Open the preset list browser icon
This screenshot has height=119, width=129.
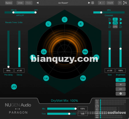coord(93,3)
